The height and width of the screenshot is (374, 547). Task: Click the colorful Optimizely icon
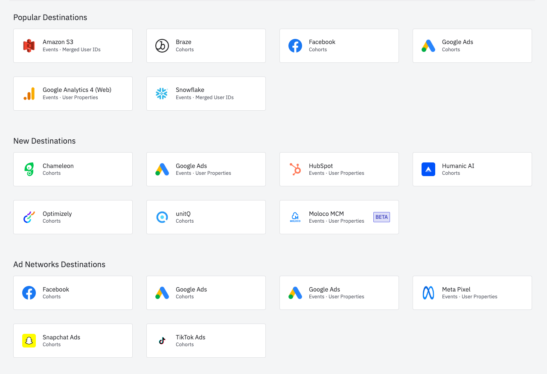point(29,217)
